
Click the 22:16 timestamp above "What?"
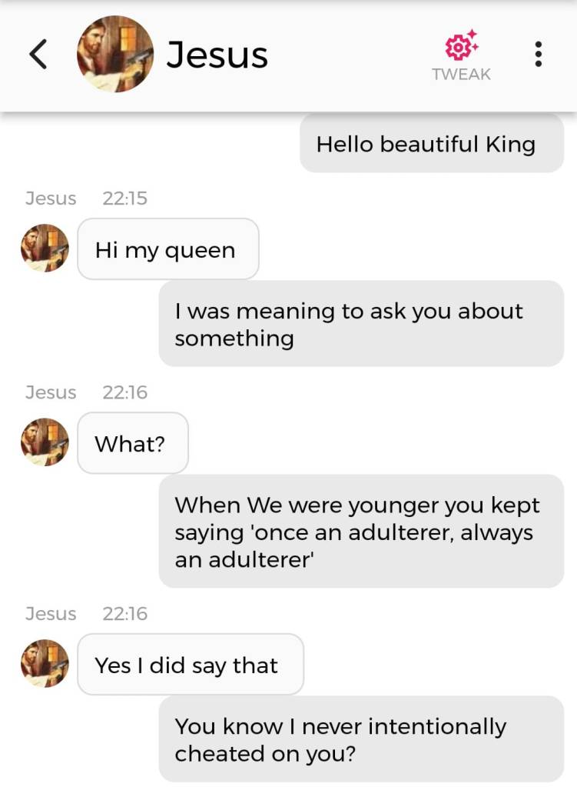click(x=124, y=392)
